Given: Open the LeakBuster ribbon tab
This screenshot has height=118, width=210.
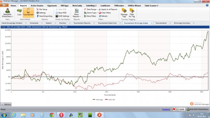Looking at the screenshot, I should click(105, 6).
